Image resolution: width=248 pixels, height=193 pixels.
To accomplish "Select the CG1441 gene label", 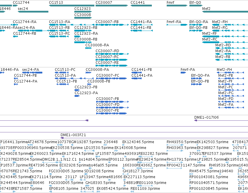I will pyautogui.click(x=138, y=3).
